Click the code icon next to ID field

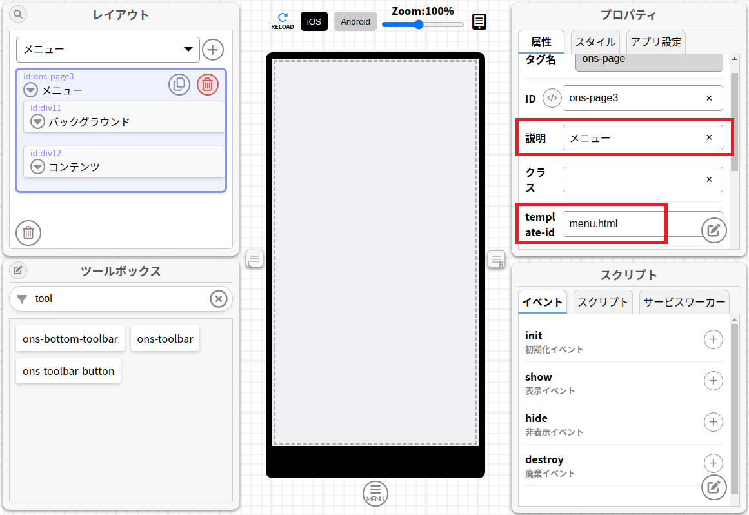552,98
